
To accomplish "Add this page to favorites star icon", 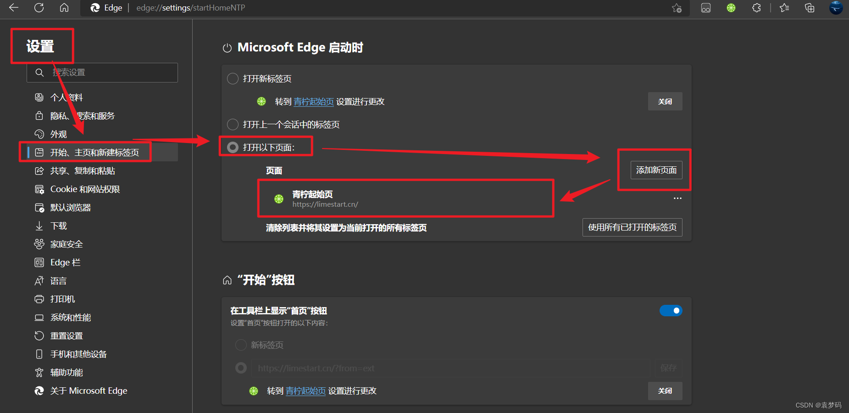I will pyautogui.click(x=677, y=8).
